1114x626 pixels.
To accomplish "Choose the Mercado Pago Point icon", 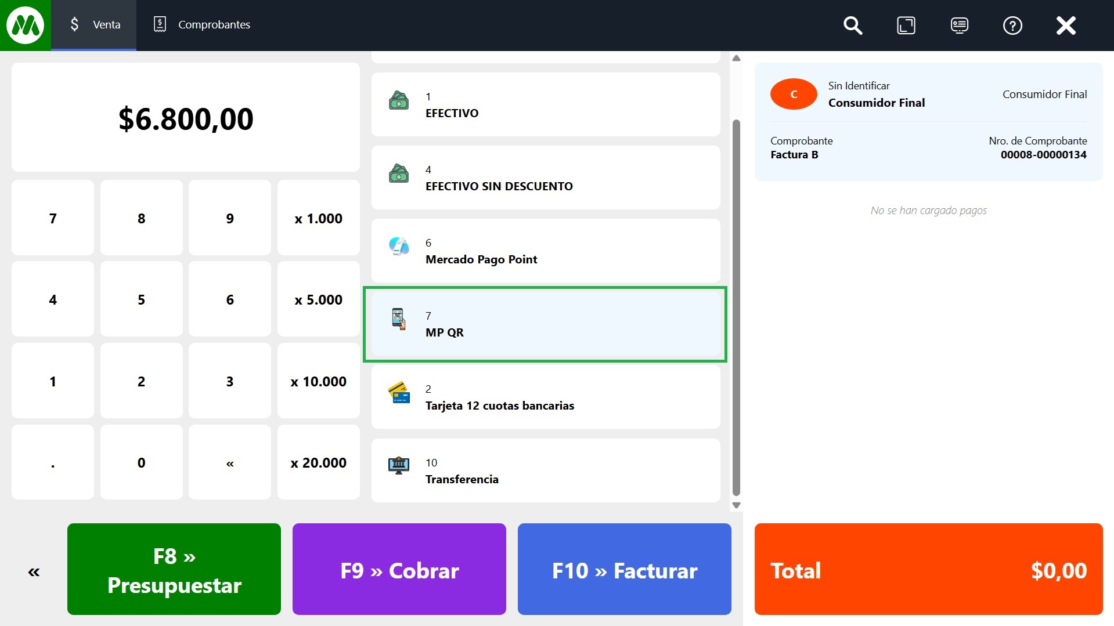I will click(x=399, y=247).
